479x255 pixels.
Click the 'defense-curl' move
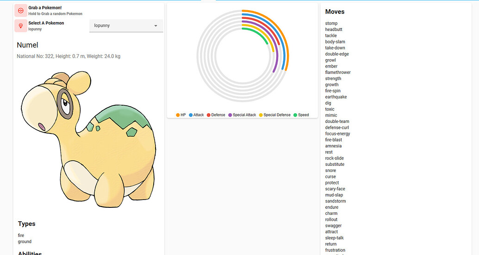pyautogui.click(x=337, y=127)
